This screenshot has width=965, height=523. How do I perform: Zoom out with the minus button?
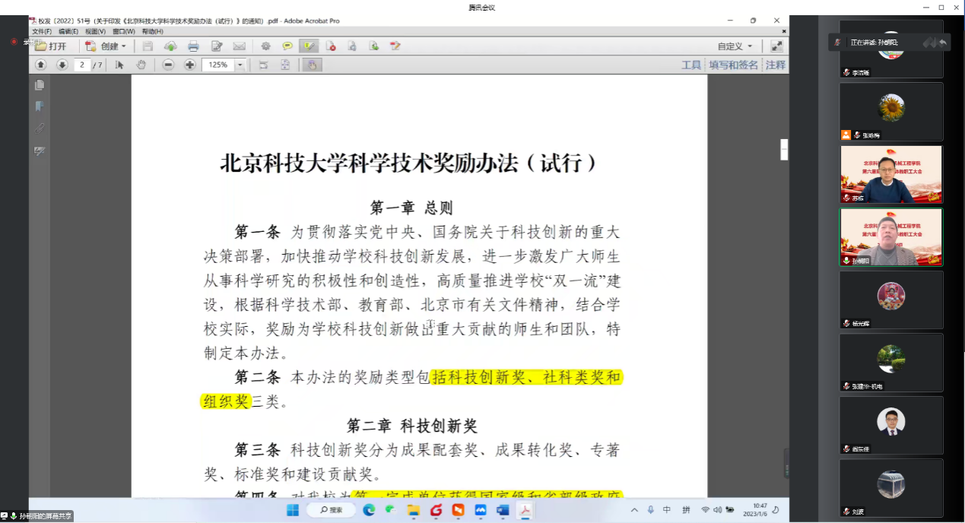pos(169,65)
